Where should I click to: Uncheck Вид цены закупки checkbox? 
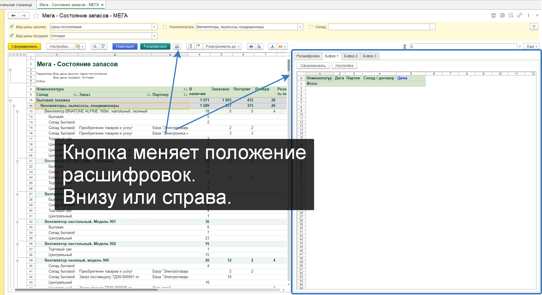[12, 27]
